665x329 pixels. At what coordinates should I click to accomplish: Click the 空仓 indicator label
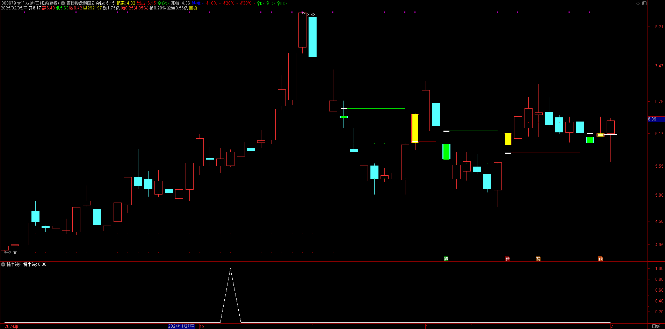tap(163, 3)
